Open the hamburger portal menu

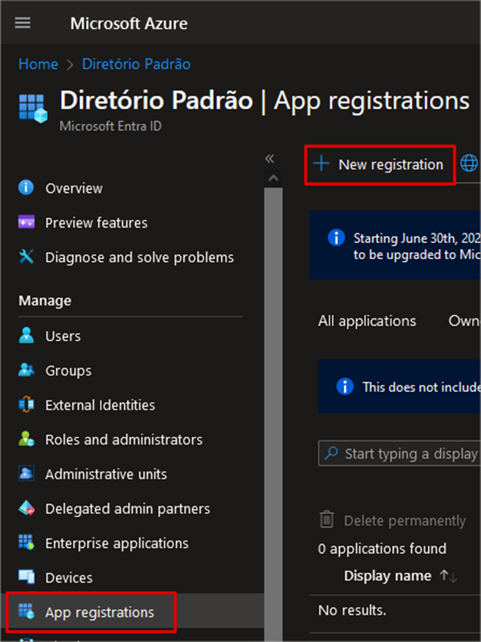click(x=23, y=23)
